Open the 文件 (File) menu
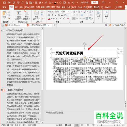Viewport: 127px width, 127px height. 4,7
